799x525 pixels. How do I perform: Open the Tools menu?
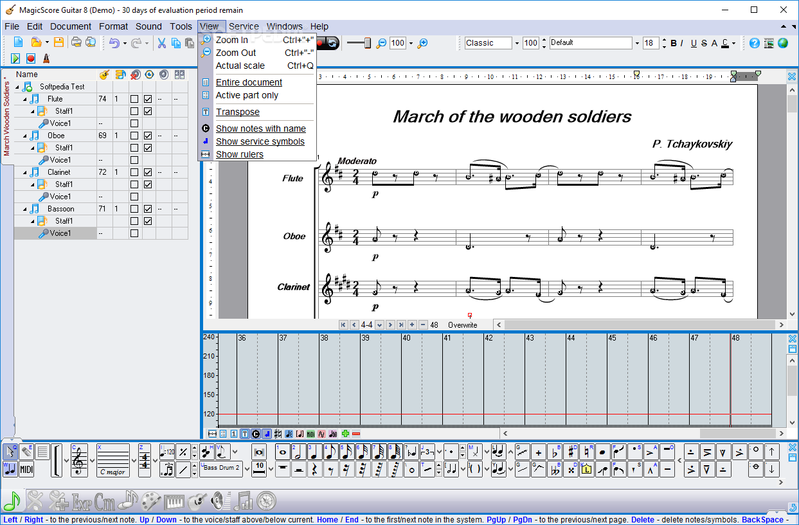coord(181,26)
